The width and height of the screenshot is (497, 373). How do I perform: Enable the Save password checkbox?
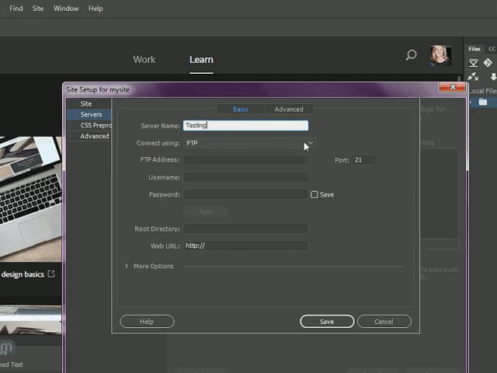point(315,194)
